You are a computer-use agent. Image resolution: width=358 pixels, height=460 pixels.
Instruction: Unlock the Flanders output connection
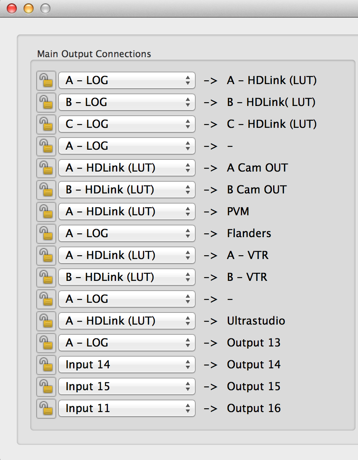point(46,233)
